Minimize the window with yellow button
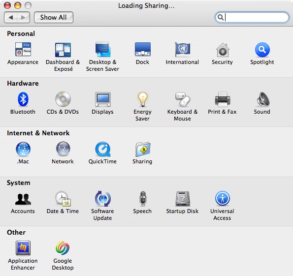Screen dimensions: 293x276 tap(18, 5)
